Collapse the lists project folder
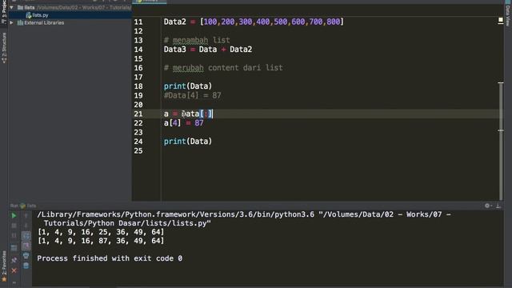This screenshot has width=512, height=288. click(x=11, y=7)
